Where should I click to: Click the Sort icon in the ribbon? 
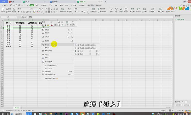click(121, 9)
